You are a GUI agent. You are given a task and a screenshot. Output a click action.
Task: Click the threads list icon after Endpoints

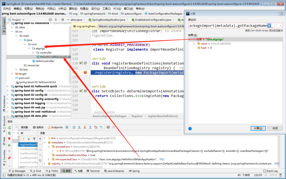(67, 127)
